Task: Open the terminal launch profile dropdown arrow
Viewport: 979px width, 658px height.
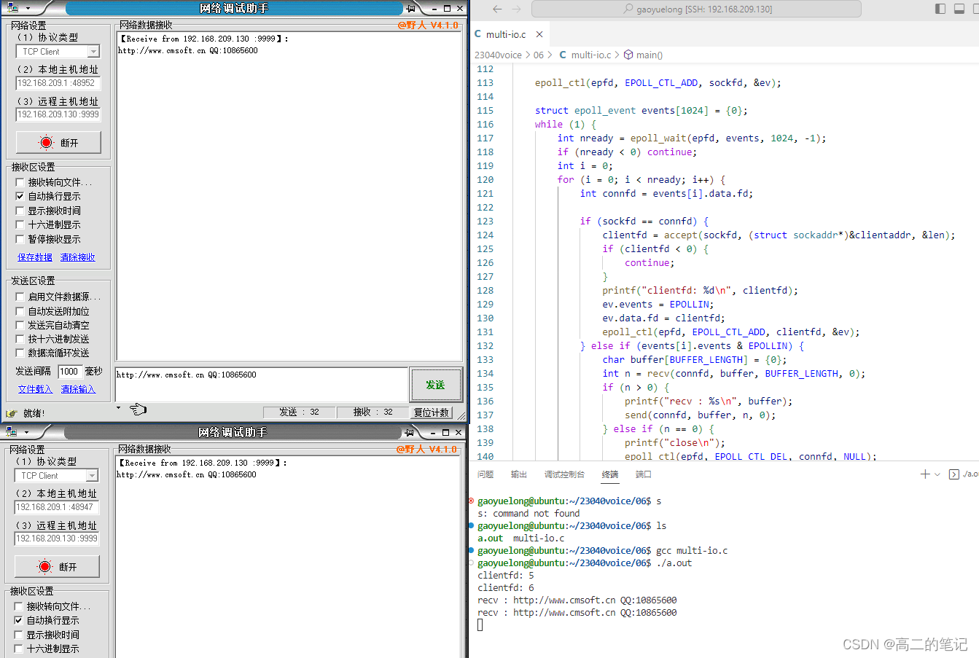Action: [937, 474]
